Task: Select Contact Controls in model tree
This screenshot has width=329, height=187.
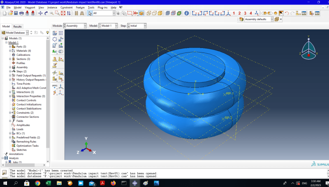Action: coord(26,100)
